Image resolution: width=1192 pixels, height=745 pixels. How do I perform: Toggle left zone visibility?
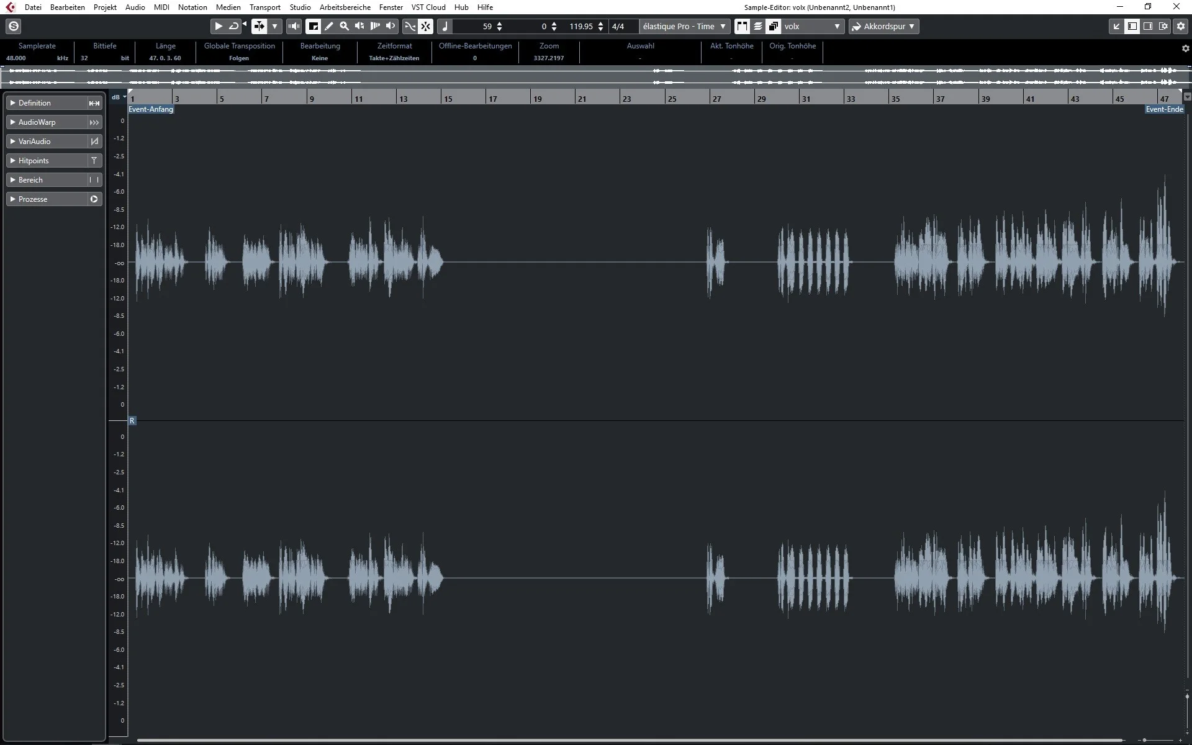[x=1132, y=26]
